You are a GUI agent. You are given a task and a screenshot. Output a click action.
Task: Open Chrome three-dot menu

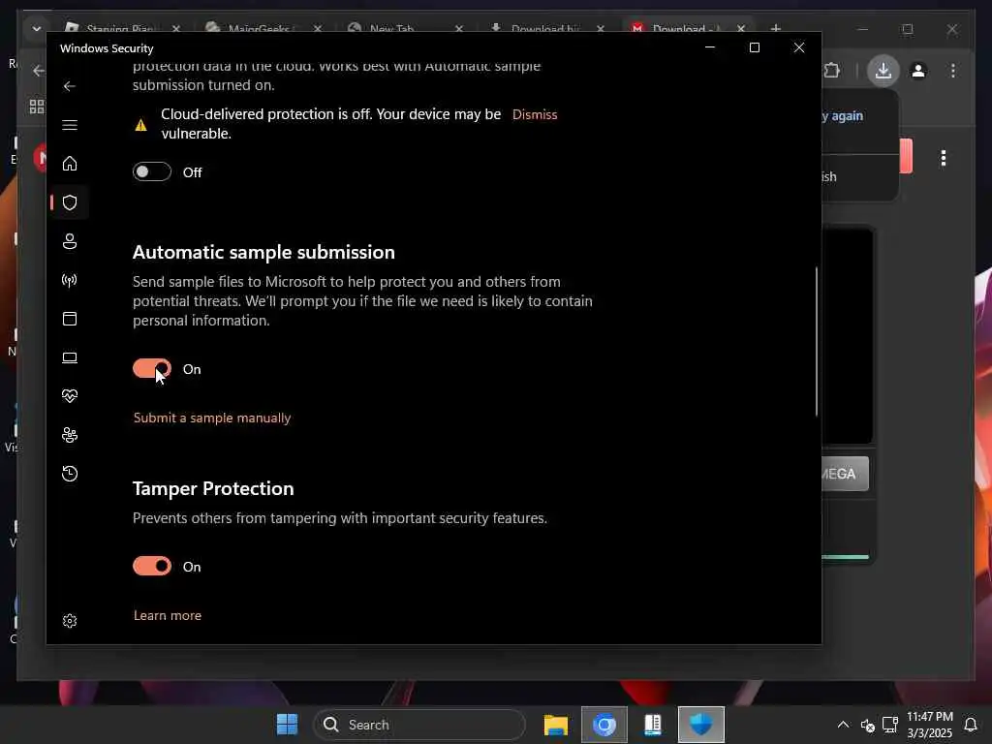click(x=953, y=70)
